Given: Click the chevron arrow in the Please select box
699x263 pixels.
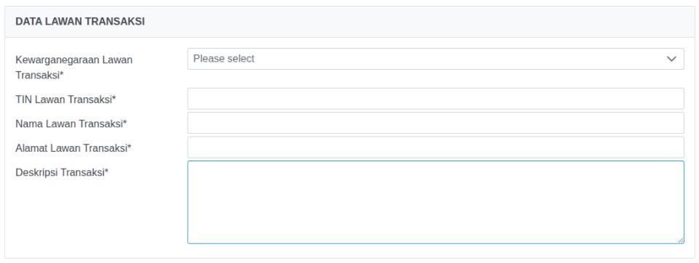Looking at the screenshot, I should coord(671,59).
